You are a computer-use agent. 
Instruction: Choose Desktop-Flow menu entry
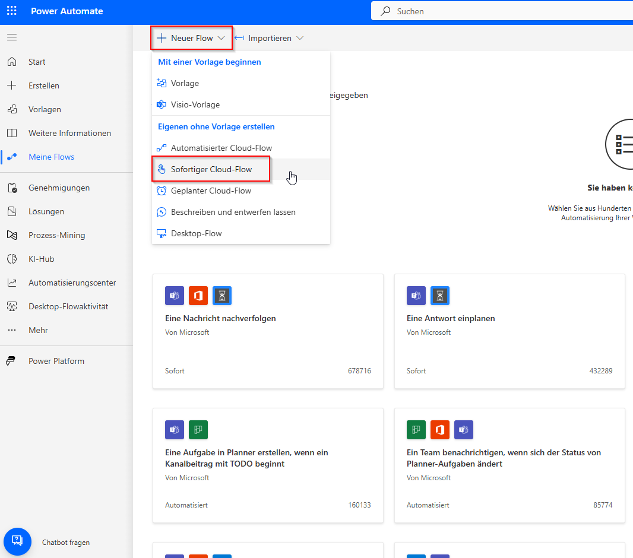pyautogui.click(x=241, y=234)
